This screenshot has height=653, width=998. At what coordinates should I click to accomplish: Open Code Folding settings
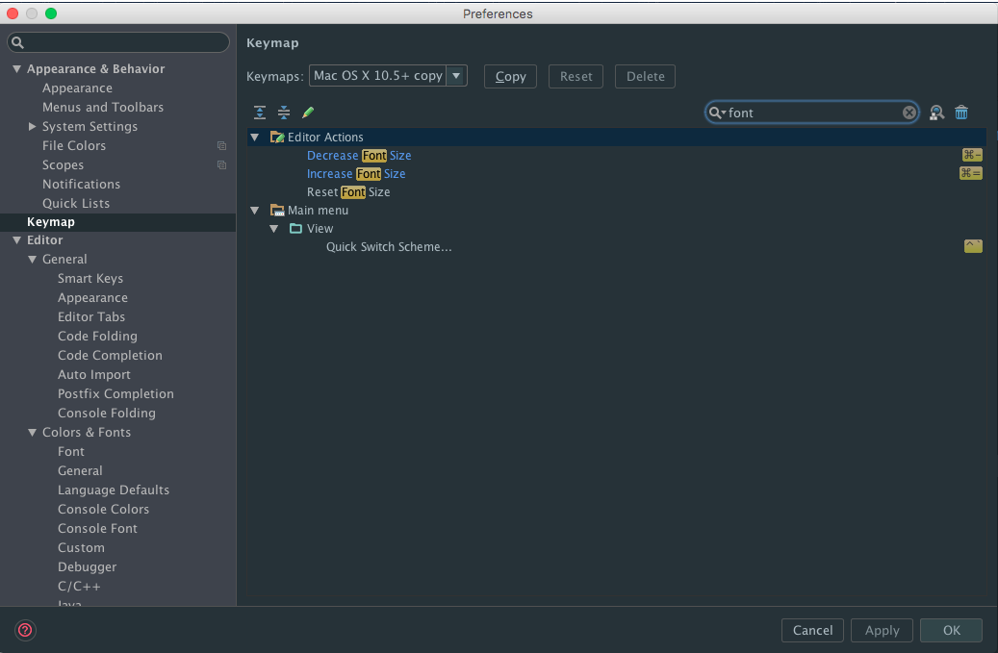[x=97, y=336]
